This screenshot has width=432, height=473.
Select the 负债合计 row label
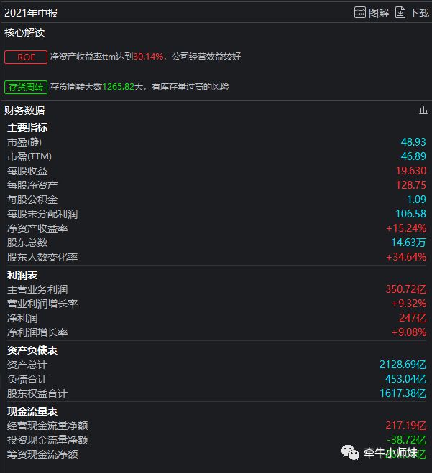pos(27,379)
